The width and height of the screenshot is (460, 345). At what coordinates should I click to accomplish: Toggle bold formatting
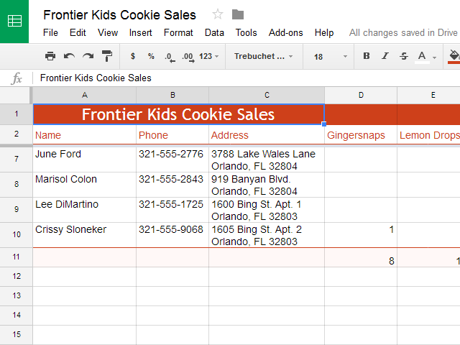(x=367, y=56)
